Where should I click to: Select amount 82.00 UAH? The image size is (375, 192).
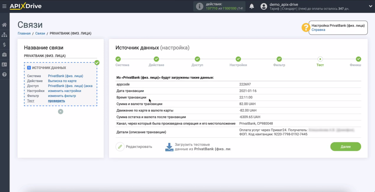[247, 104]
